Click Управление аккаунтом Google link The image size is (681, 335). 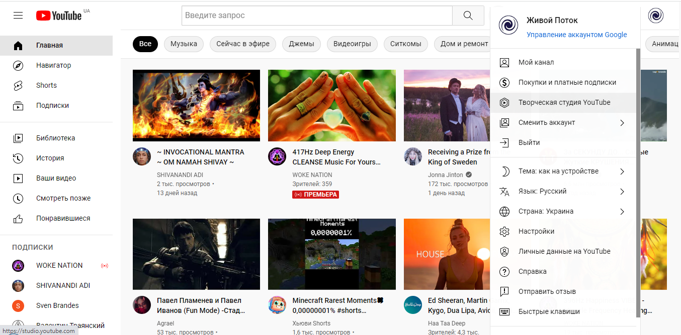coord(576,35)
